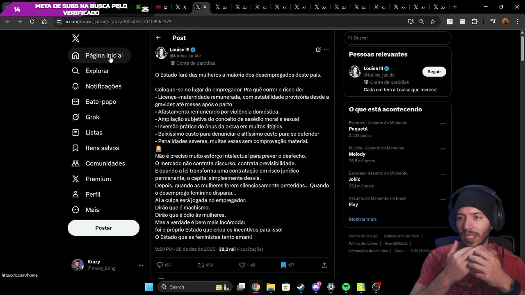The width and height of the screenshot is (525, 295).
Task: Go back using the Post arrow
Action: click(158, 38)
